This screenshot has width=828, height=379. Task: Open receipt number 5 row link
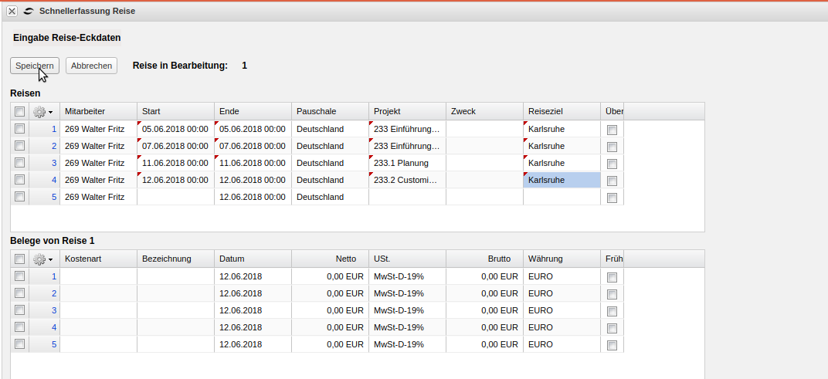[54, 344]
